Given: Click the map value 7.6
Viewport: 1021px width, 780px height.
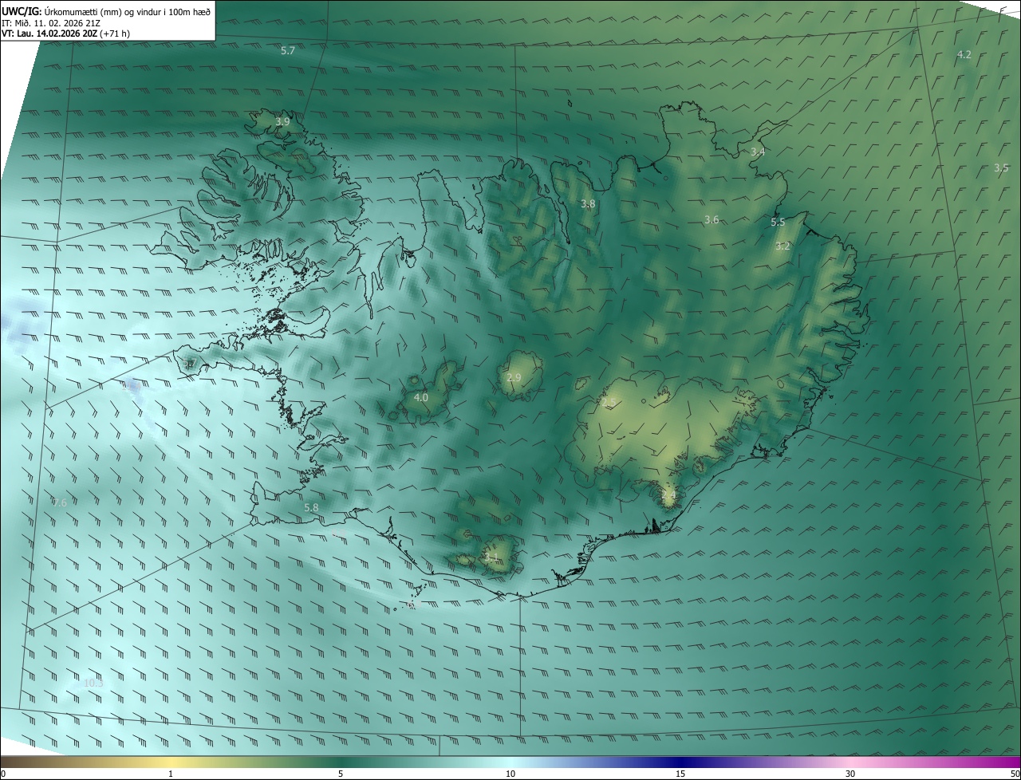Looking at the screenshot, I should pos(60,502).
